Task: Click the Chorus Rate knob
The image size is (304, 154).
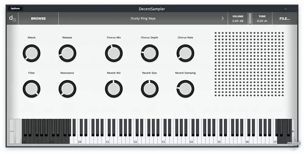Action: pyautogui.click(x=185, y=53)
